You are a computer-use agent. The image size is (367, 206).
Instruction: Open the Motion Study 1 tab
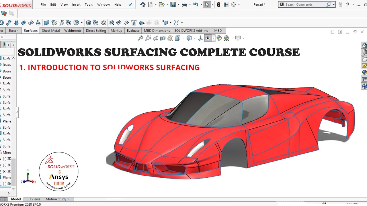[57, 199]
